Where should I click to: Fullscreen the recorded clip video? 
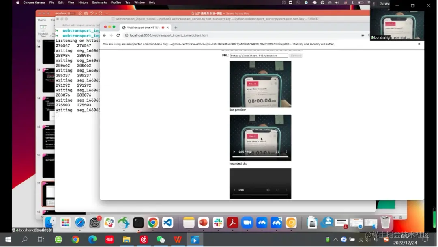click(x=277, y=152)
